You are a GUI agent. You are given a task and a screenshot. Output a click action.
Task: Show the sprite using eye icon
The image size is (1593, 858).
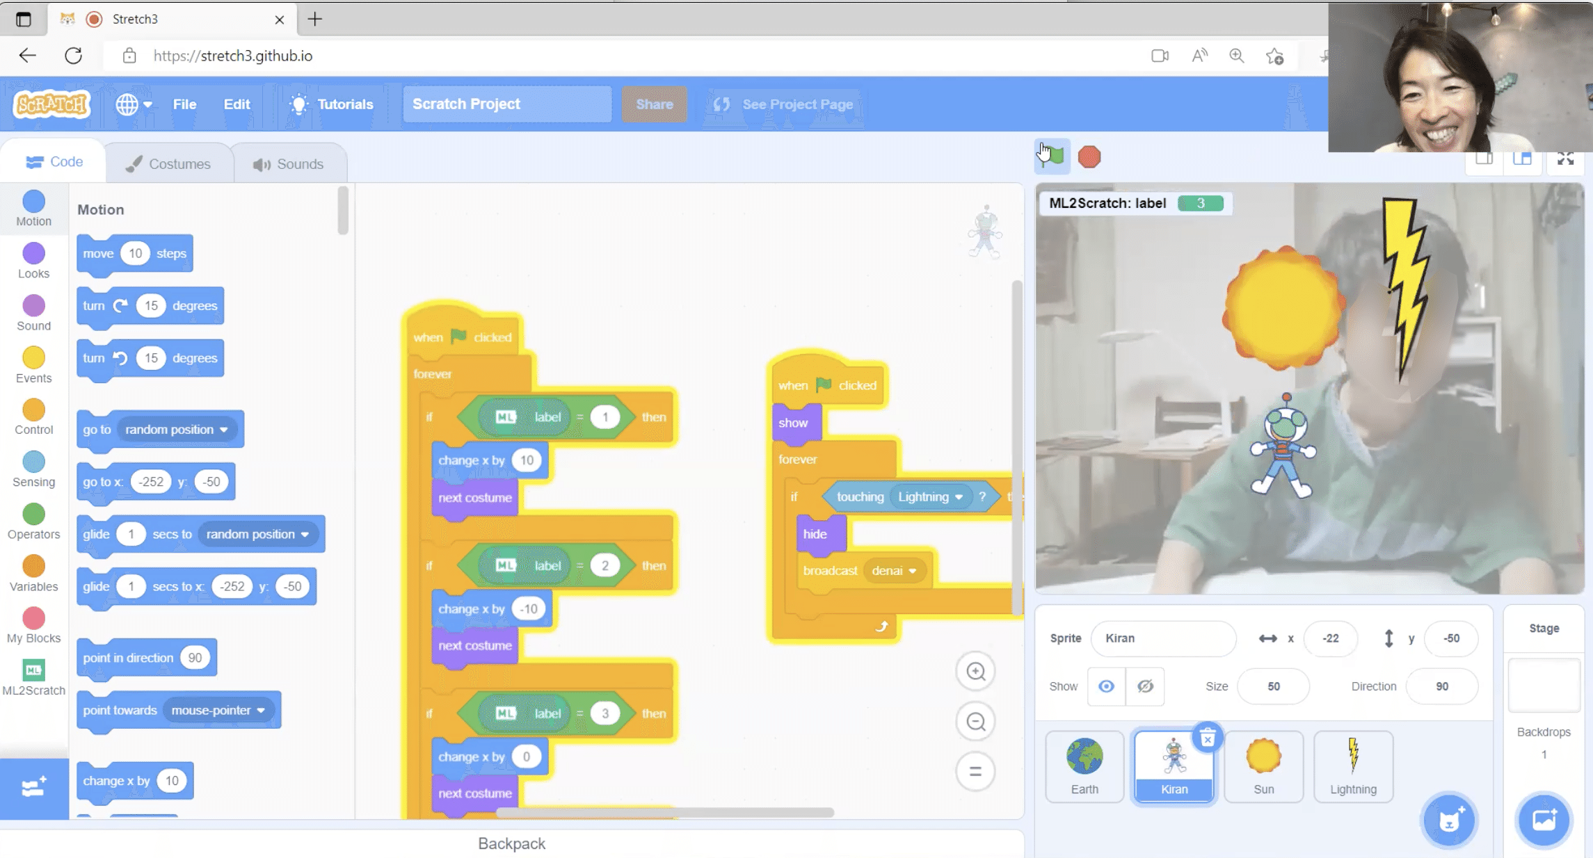1106,686
